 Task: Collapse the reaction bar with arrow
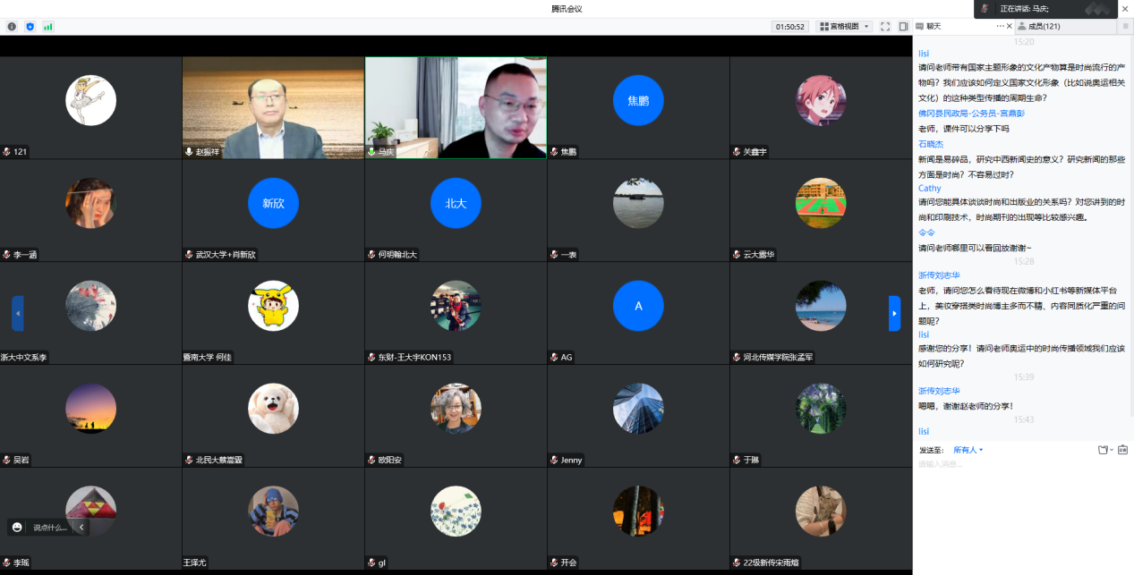81,528
